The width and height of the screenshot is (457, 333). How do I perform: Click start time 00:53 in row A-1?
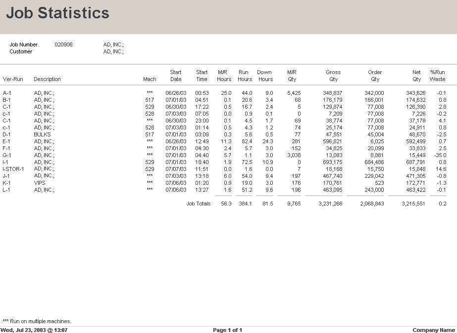point(202,93)
